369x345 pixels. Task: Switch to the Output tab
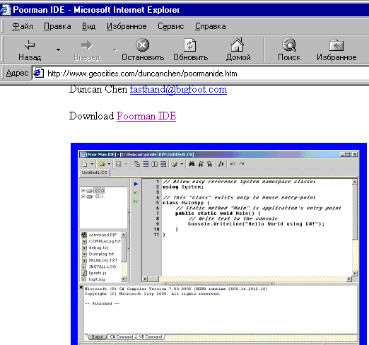click(x=97, y=337)
